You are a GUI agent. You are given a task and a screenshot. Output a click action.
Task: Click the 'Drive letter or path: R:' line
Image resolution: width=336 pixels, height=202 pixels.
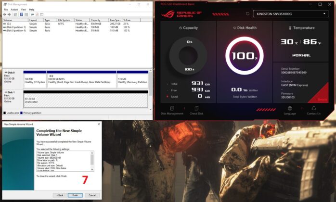click(47, 161)
